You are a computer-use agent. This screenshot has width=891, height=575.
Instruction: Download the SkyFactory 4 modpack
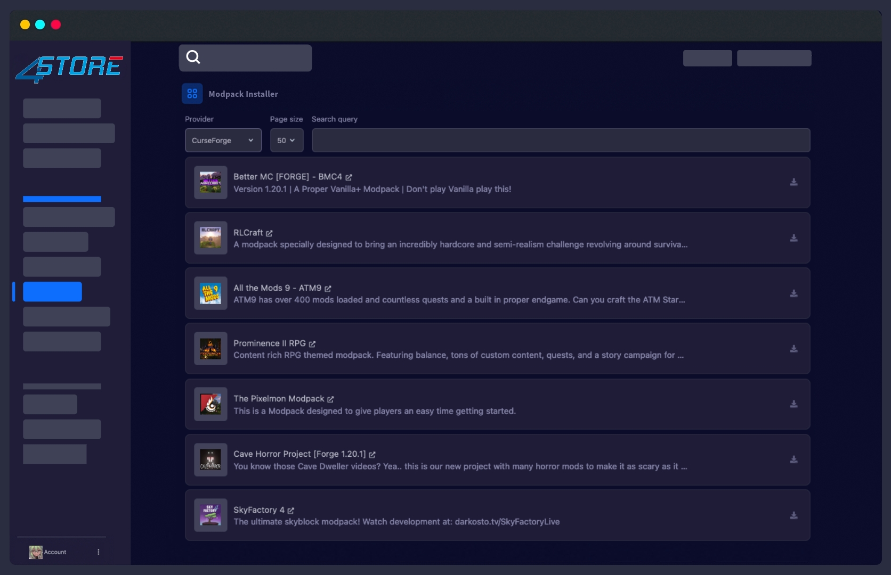793,515
